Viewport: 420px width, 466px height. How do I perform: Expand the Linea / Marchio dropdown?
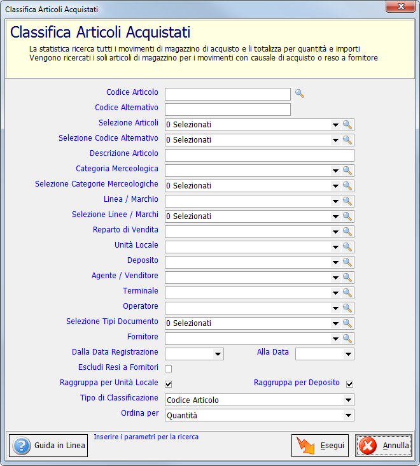[335, 201]
